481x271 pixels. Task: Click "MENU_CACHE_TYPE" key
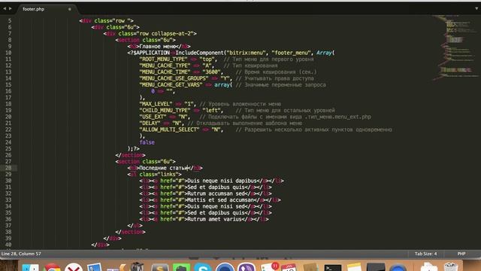click(x=165, y=65)
